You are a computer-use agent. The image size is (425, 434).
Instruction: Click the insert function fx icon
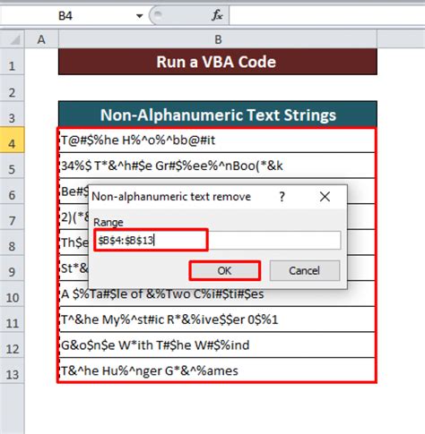(x=217, y=15)
